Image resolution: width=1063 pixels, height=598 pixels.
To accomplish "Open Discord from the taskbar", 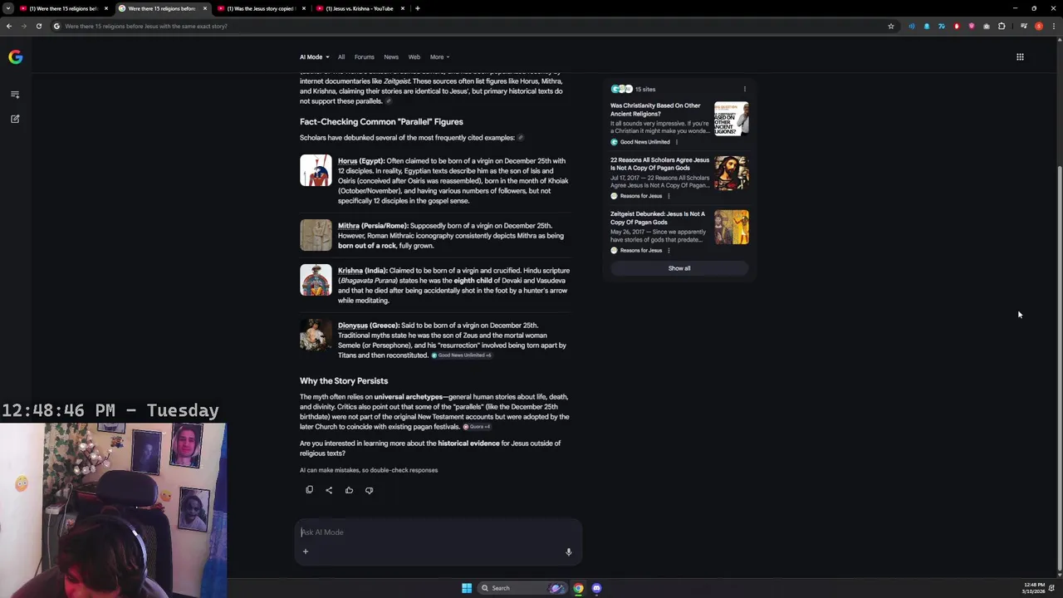I will click(596, 588).
